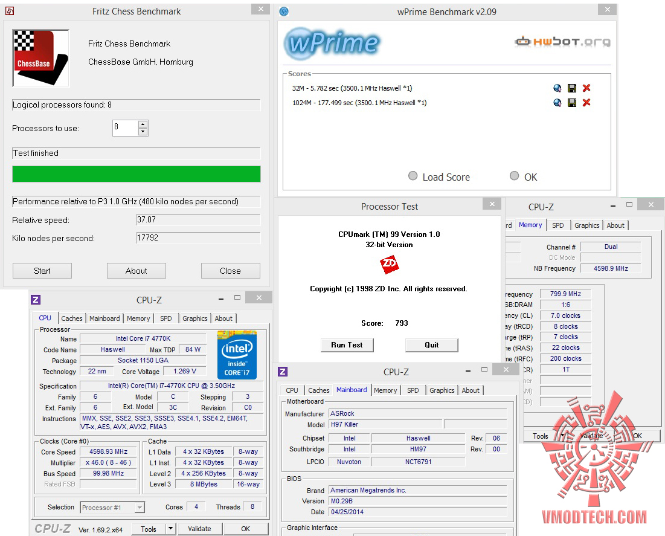Click the ZD logo in Processor Test
The image size is (665, 536).
coord(390,264)
